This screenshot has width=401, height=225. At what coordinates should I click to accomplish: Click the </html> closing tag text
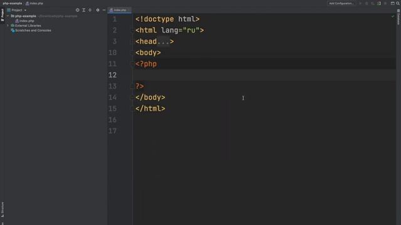click(x=150, y=109)
